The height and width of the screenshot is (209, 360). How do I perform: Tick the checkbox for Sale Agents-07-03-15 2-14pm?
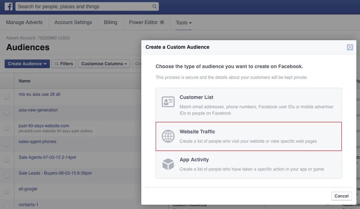pos(7,160)
